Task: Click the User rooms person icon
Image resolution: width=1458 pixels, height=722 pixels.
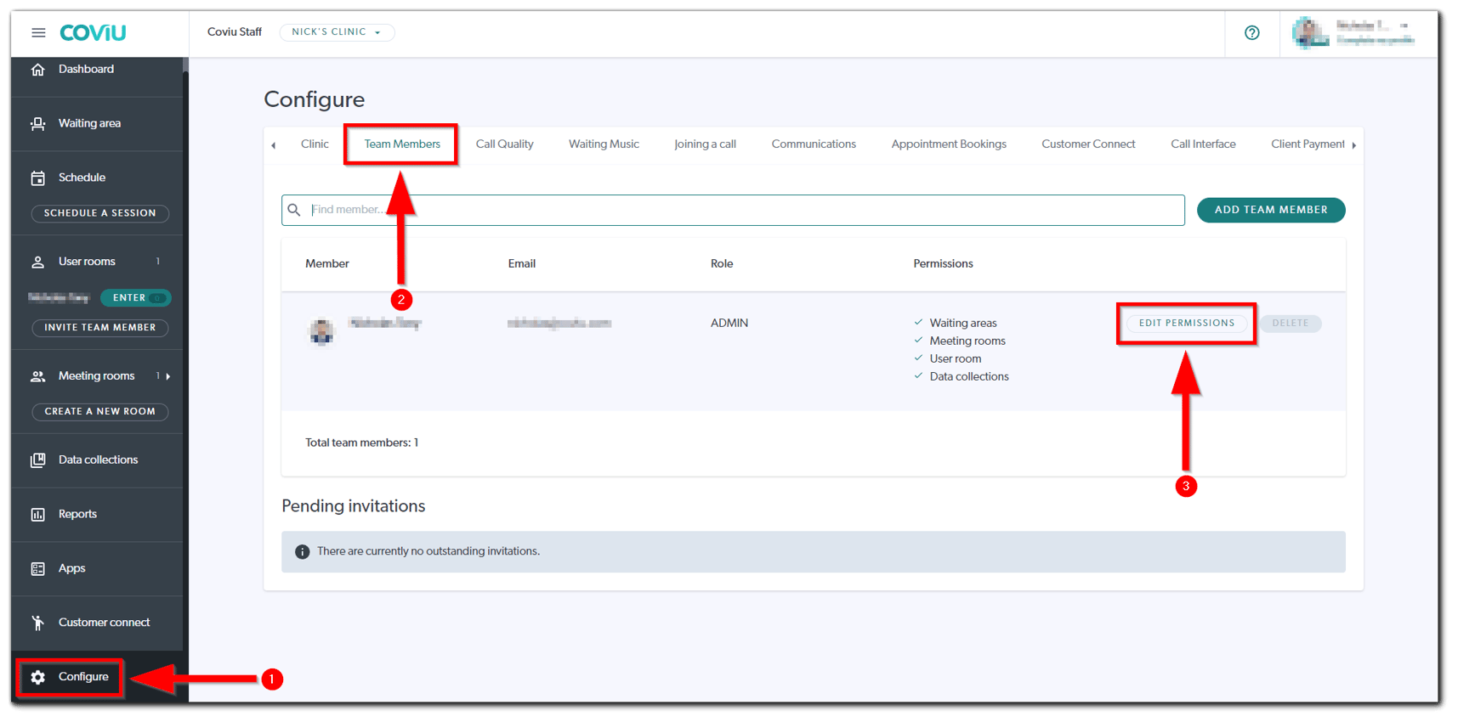Action: [38, 262]
